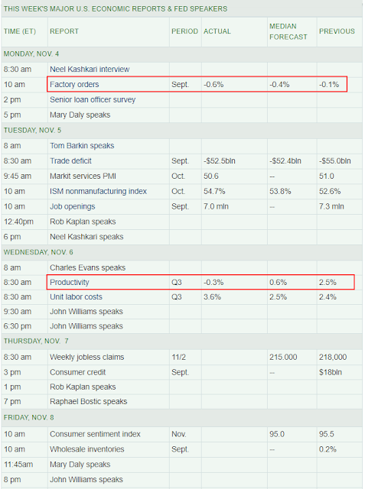This screenshot has height=489, width=365.
Task: Select the TUESDAY, NOV. 5 heading
Action: [x=32, y=131]
